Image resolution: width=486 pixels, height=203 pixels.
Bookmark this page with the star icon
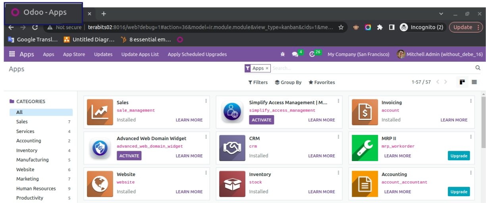point(341,27)
